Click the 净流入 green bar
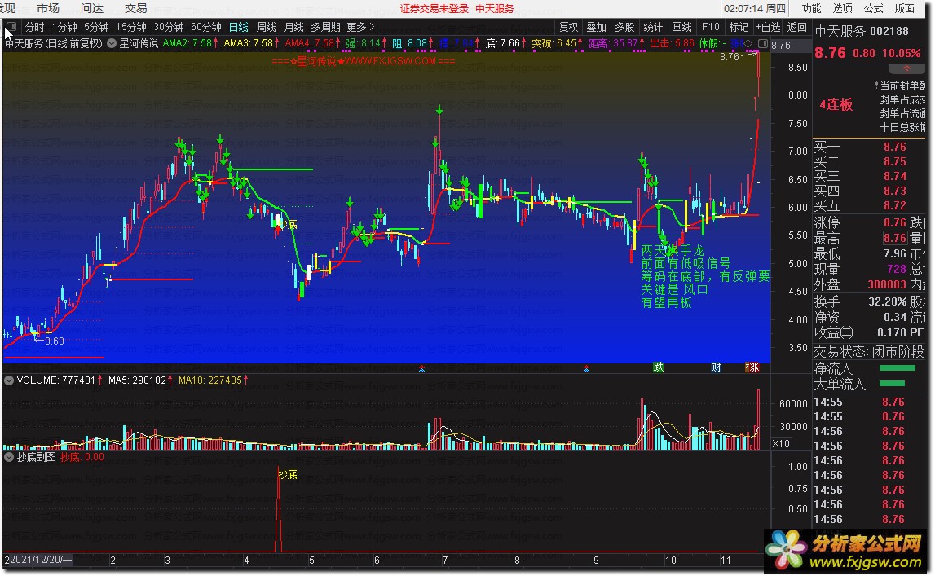935x576 pixels. click(898, 368)
